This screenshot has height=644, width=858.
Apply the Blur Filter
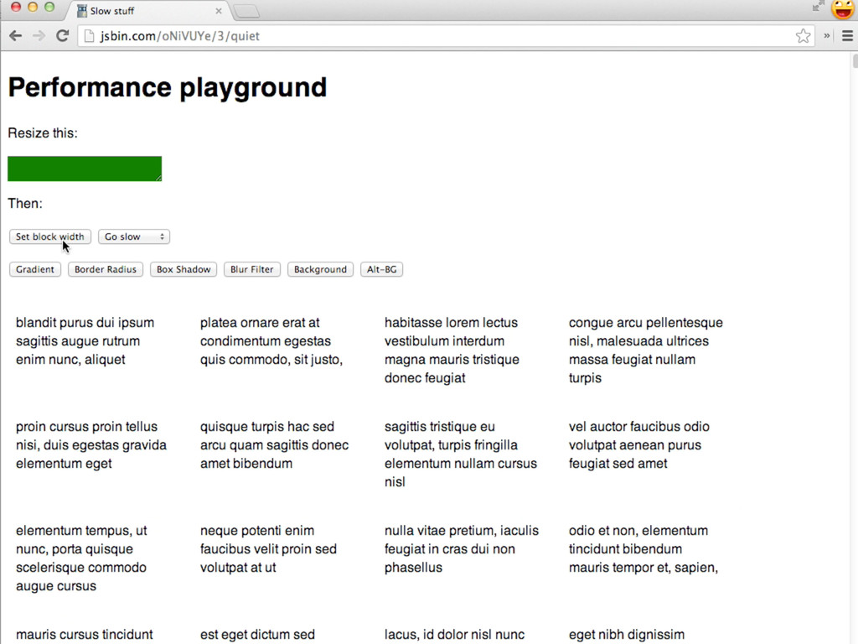[x=252, y=270]
